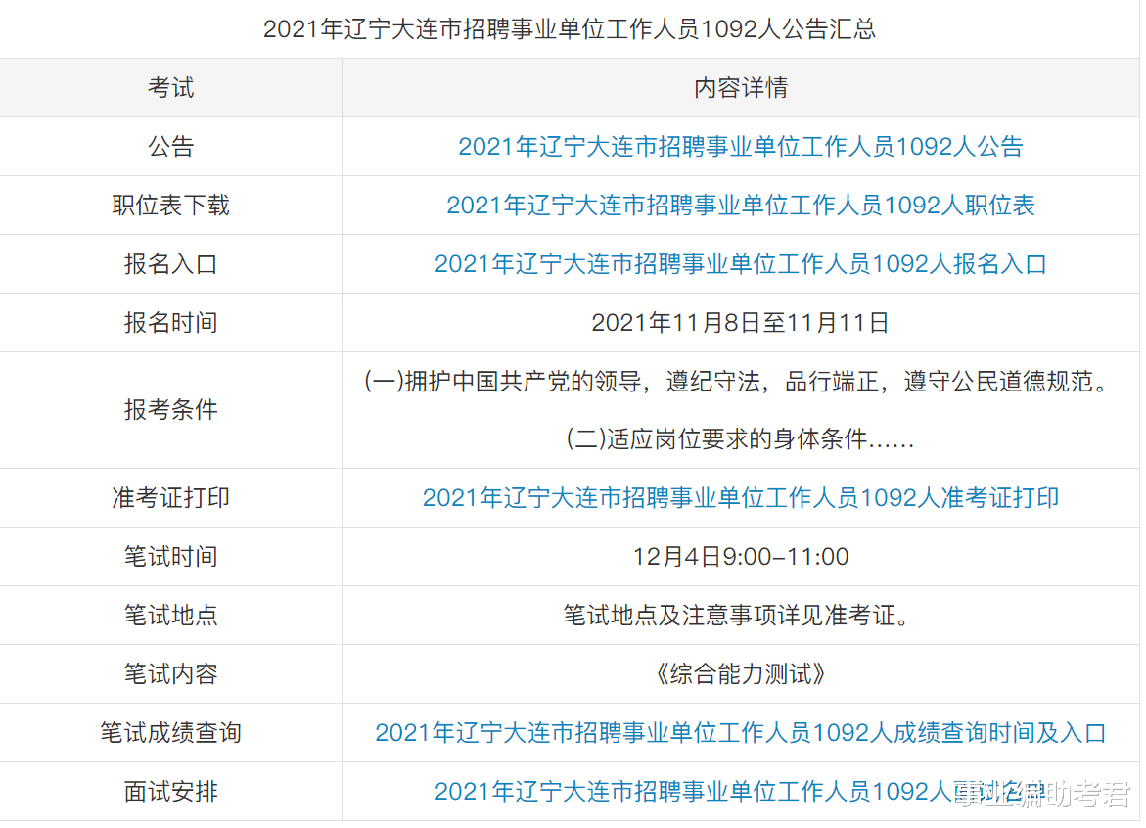This screenshot has width=1146, height=828.
Task: Select the condition text starting with (一)拥护中国共产党
Action: point(738,381)
